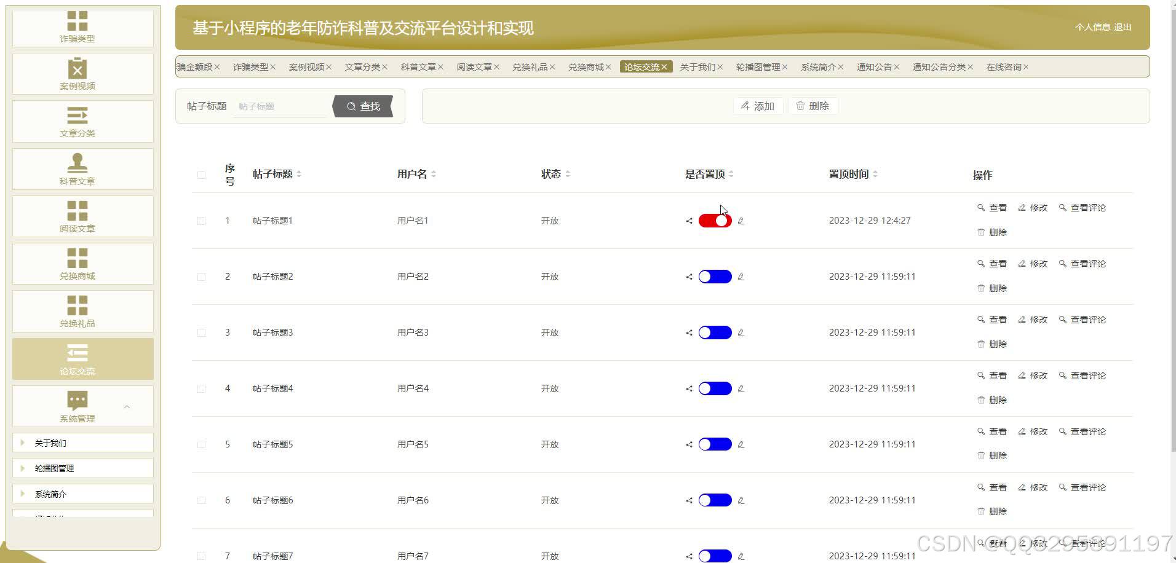
Task: Click edit pencil beside 帖子标题1 toggle
Action: (741, 221)
